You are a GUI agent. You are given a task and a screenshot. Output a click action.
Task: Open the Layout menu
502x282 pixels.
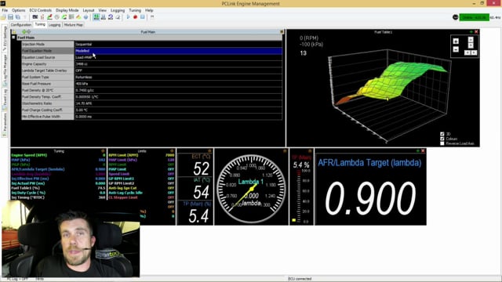click(89, 10)
